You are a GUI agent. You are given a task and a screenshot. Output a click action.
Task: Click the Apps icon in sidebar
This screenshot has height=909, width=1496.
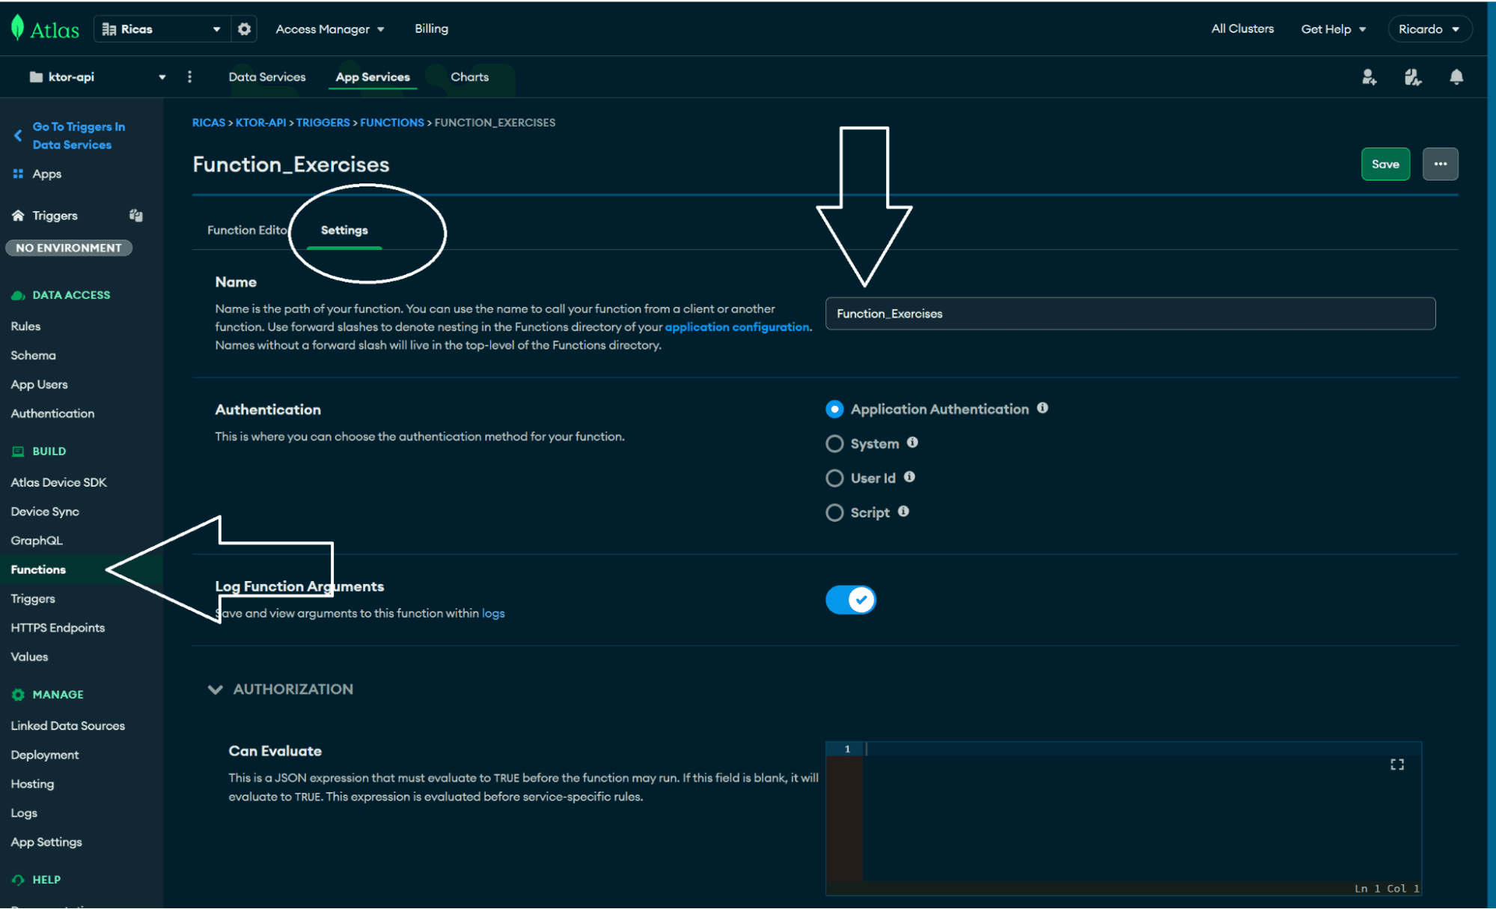coord(18,173)
